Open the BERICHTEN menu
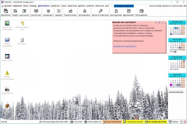This screenshot has height=124, width=187. [x=72, y=6]
